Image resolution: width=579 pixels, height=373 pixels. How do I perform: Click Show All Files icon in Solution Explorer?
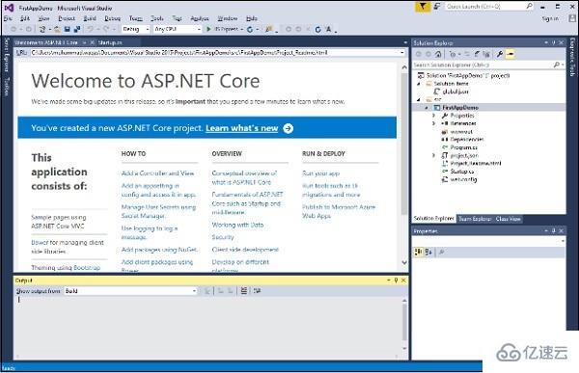[x=486, y=54]
